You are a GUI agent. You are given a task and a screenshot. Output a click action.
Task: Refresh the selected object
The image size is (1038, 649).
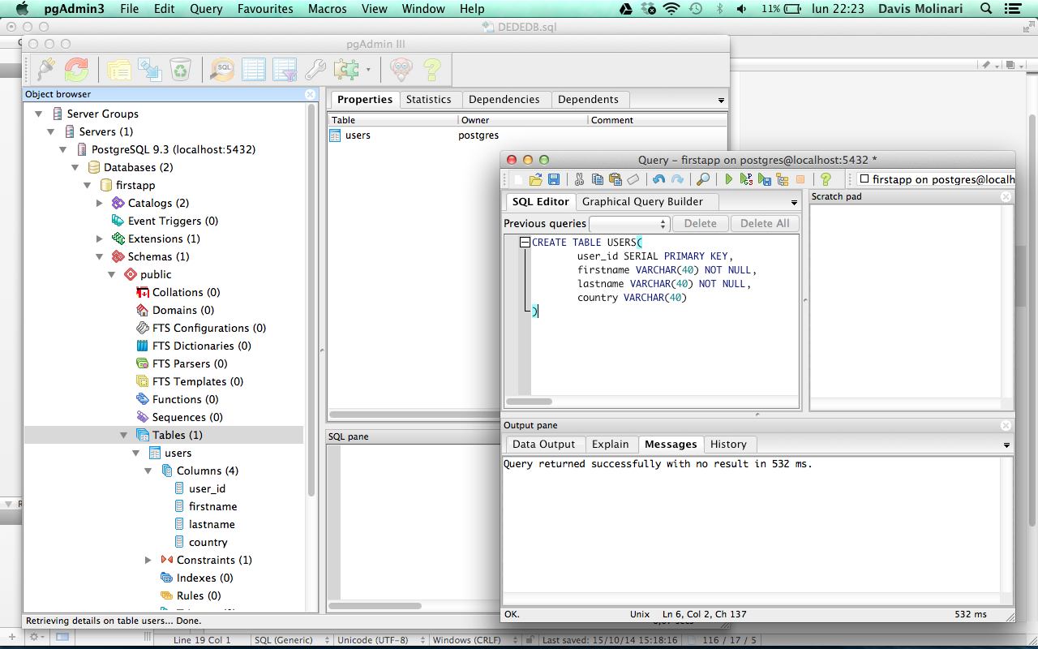77,70
